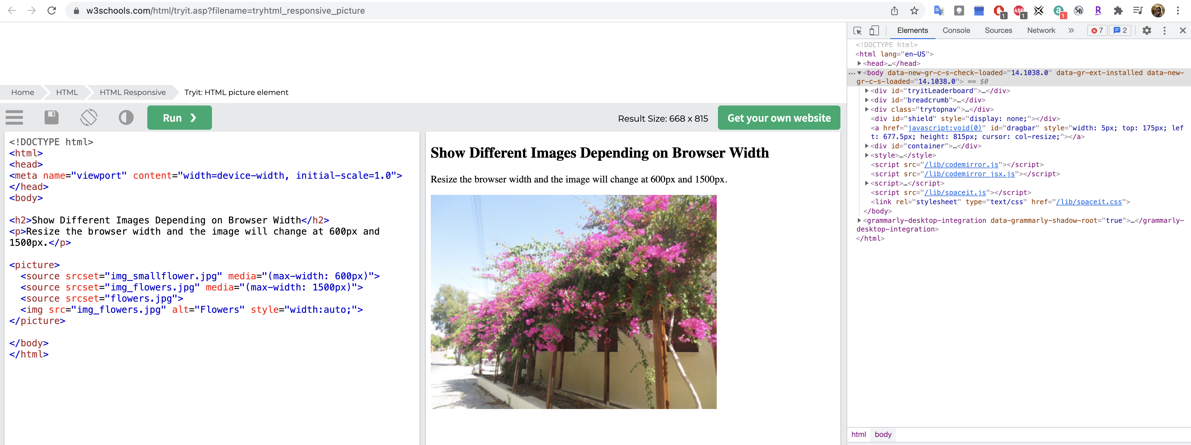Click the save code floppy disk icon

point(51,117)
